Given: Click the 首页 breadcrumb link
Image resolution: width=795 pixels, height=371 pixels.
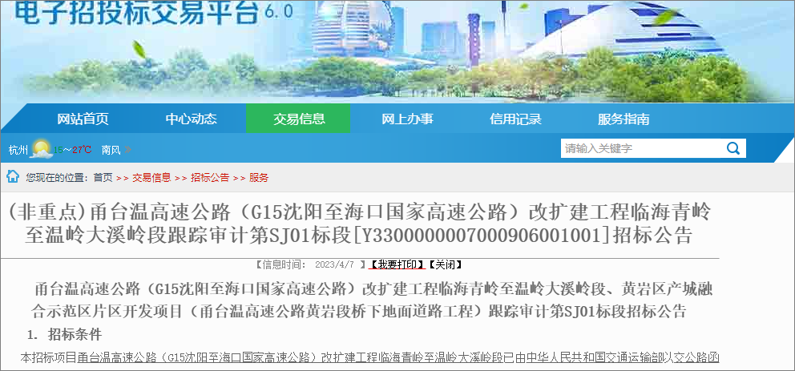Looking at the screenshot, I should (x=103, y=177).
